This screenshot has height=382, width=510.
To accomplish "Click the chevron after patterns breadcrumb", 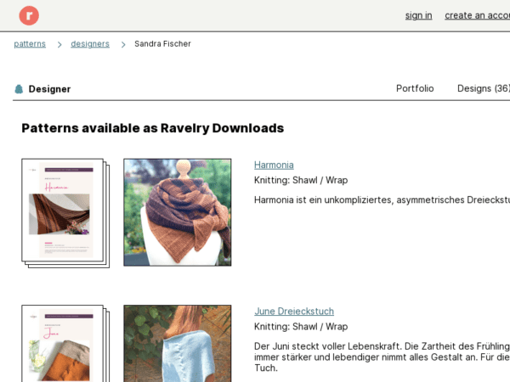I will click(59, 44).
